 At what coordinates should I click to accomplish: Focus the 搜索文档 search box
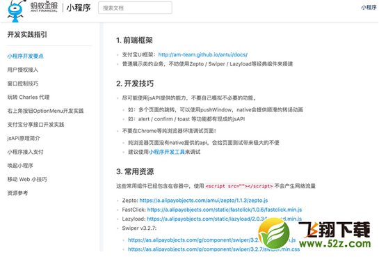[x=135, y=8]
